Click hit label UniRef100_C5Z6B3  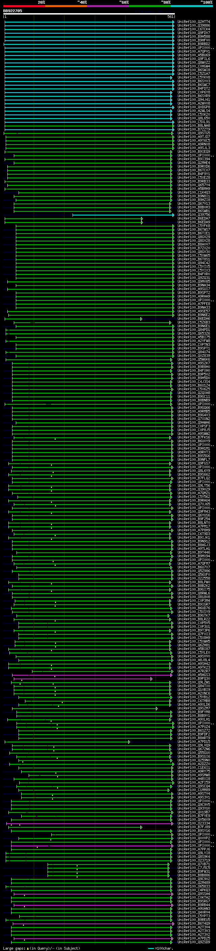pyautogui.click(x=193, y=323)
